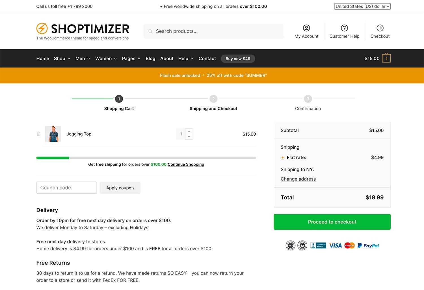
Task: Click the PayPal payment logo
Action: tap(368, 246)
